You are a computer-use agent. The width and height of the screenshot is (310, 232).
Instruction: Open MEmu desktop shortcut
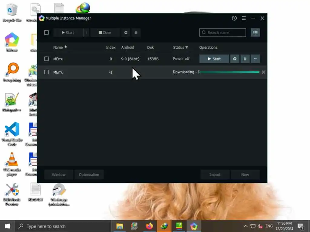[12, 42]
